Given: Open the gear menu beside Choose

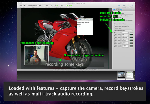Looking at the screenshot, I should (x=25, y=5).
